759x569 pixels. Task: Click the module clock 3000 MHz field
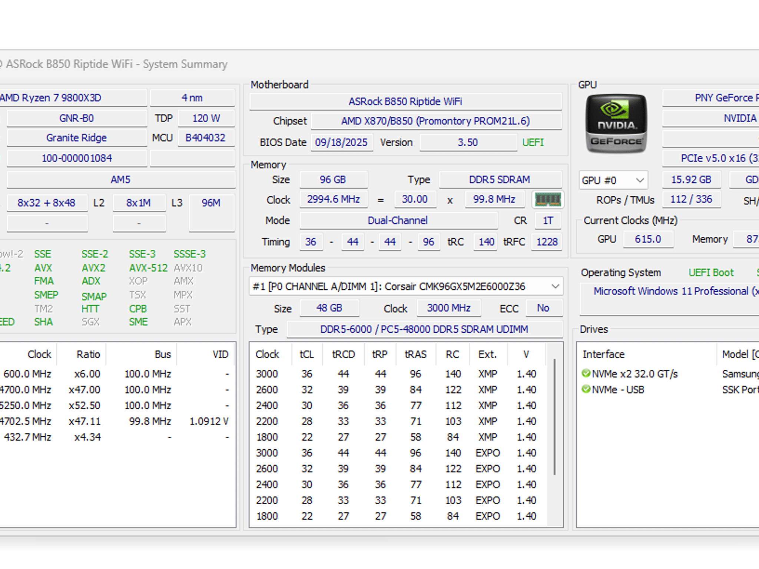click(449, 308)
